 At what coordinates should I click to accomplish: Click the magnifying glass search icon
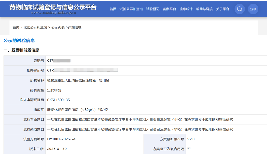[240, 9]
